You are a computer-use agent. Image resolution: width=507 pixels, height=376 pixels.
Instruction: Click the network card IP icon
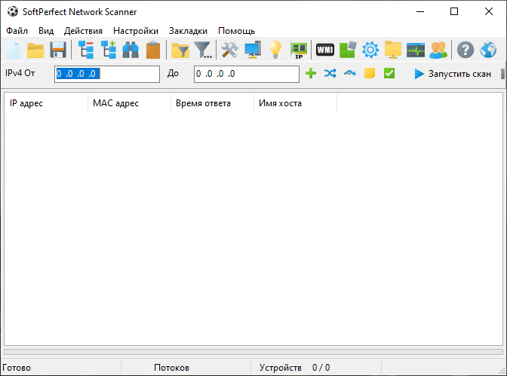point(299,50)
